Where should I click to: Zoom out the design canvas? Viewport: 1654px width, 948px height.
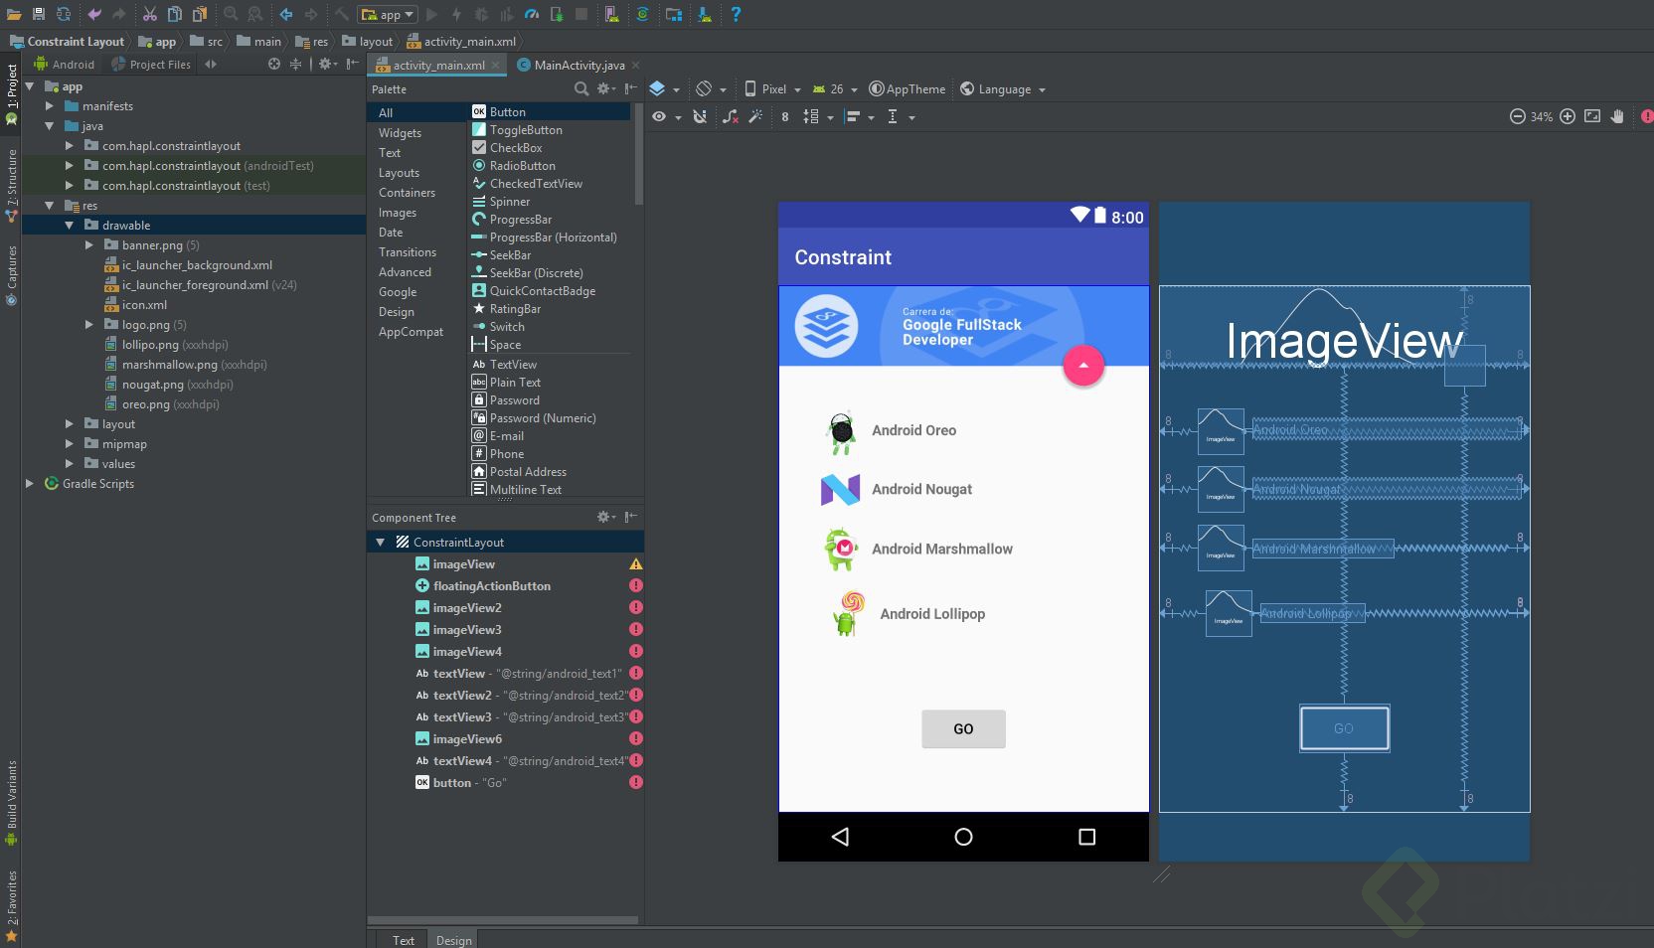coord(1517,116)
